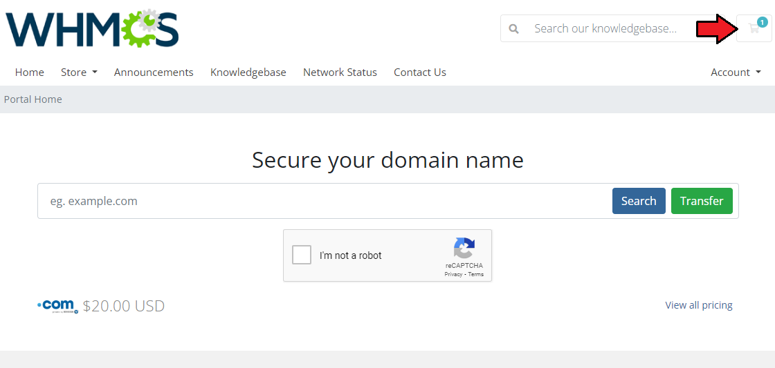Click the reCAPTCHA logo
The height and width of the screenshot is (368, 775).
464,248
